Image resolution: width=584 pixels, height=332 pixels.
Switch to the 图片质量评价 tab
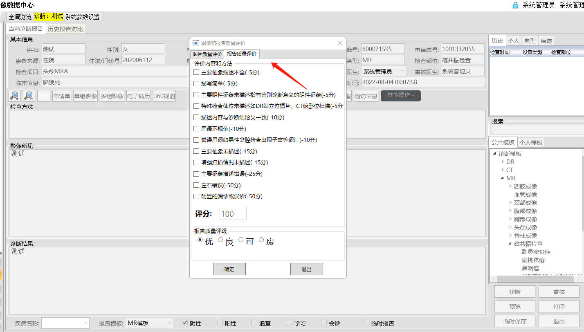tap(207, 54)
